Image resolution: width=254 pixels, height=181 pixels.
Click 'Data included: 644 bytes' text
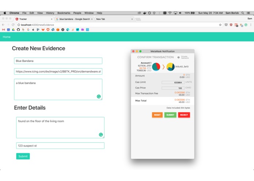178,108
